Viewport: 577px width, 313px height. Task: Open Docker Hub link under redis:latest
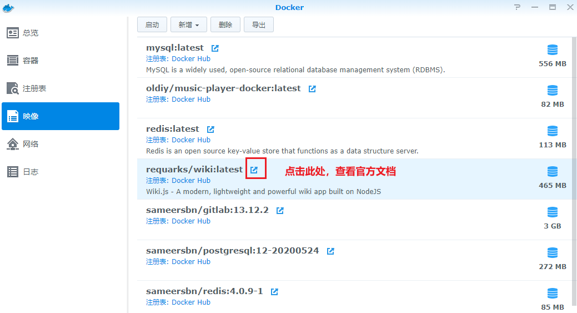coord(191,140)
